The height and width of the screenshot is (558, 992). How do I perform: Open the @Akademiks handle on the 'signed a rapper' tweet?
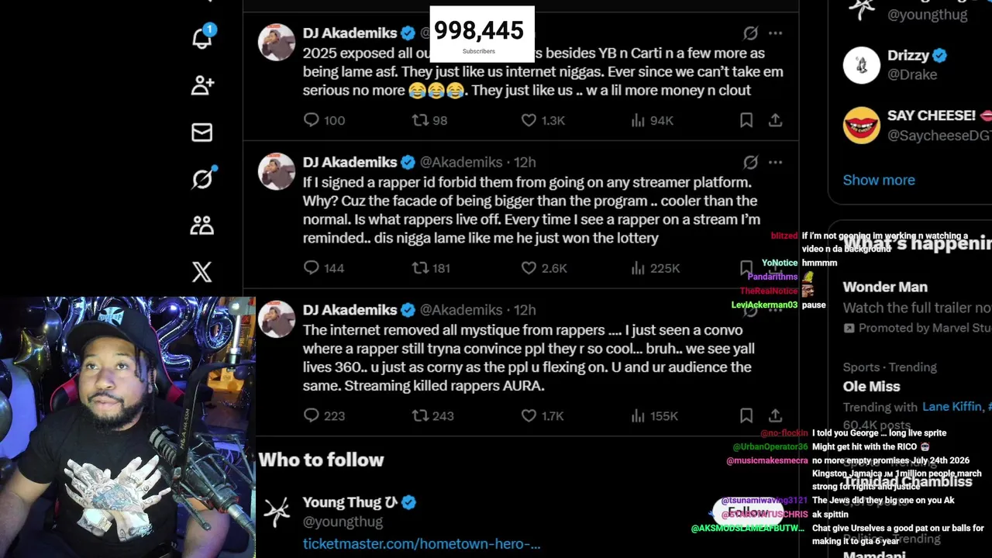(x=461, y=162)
